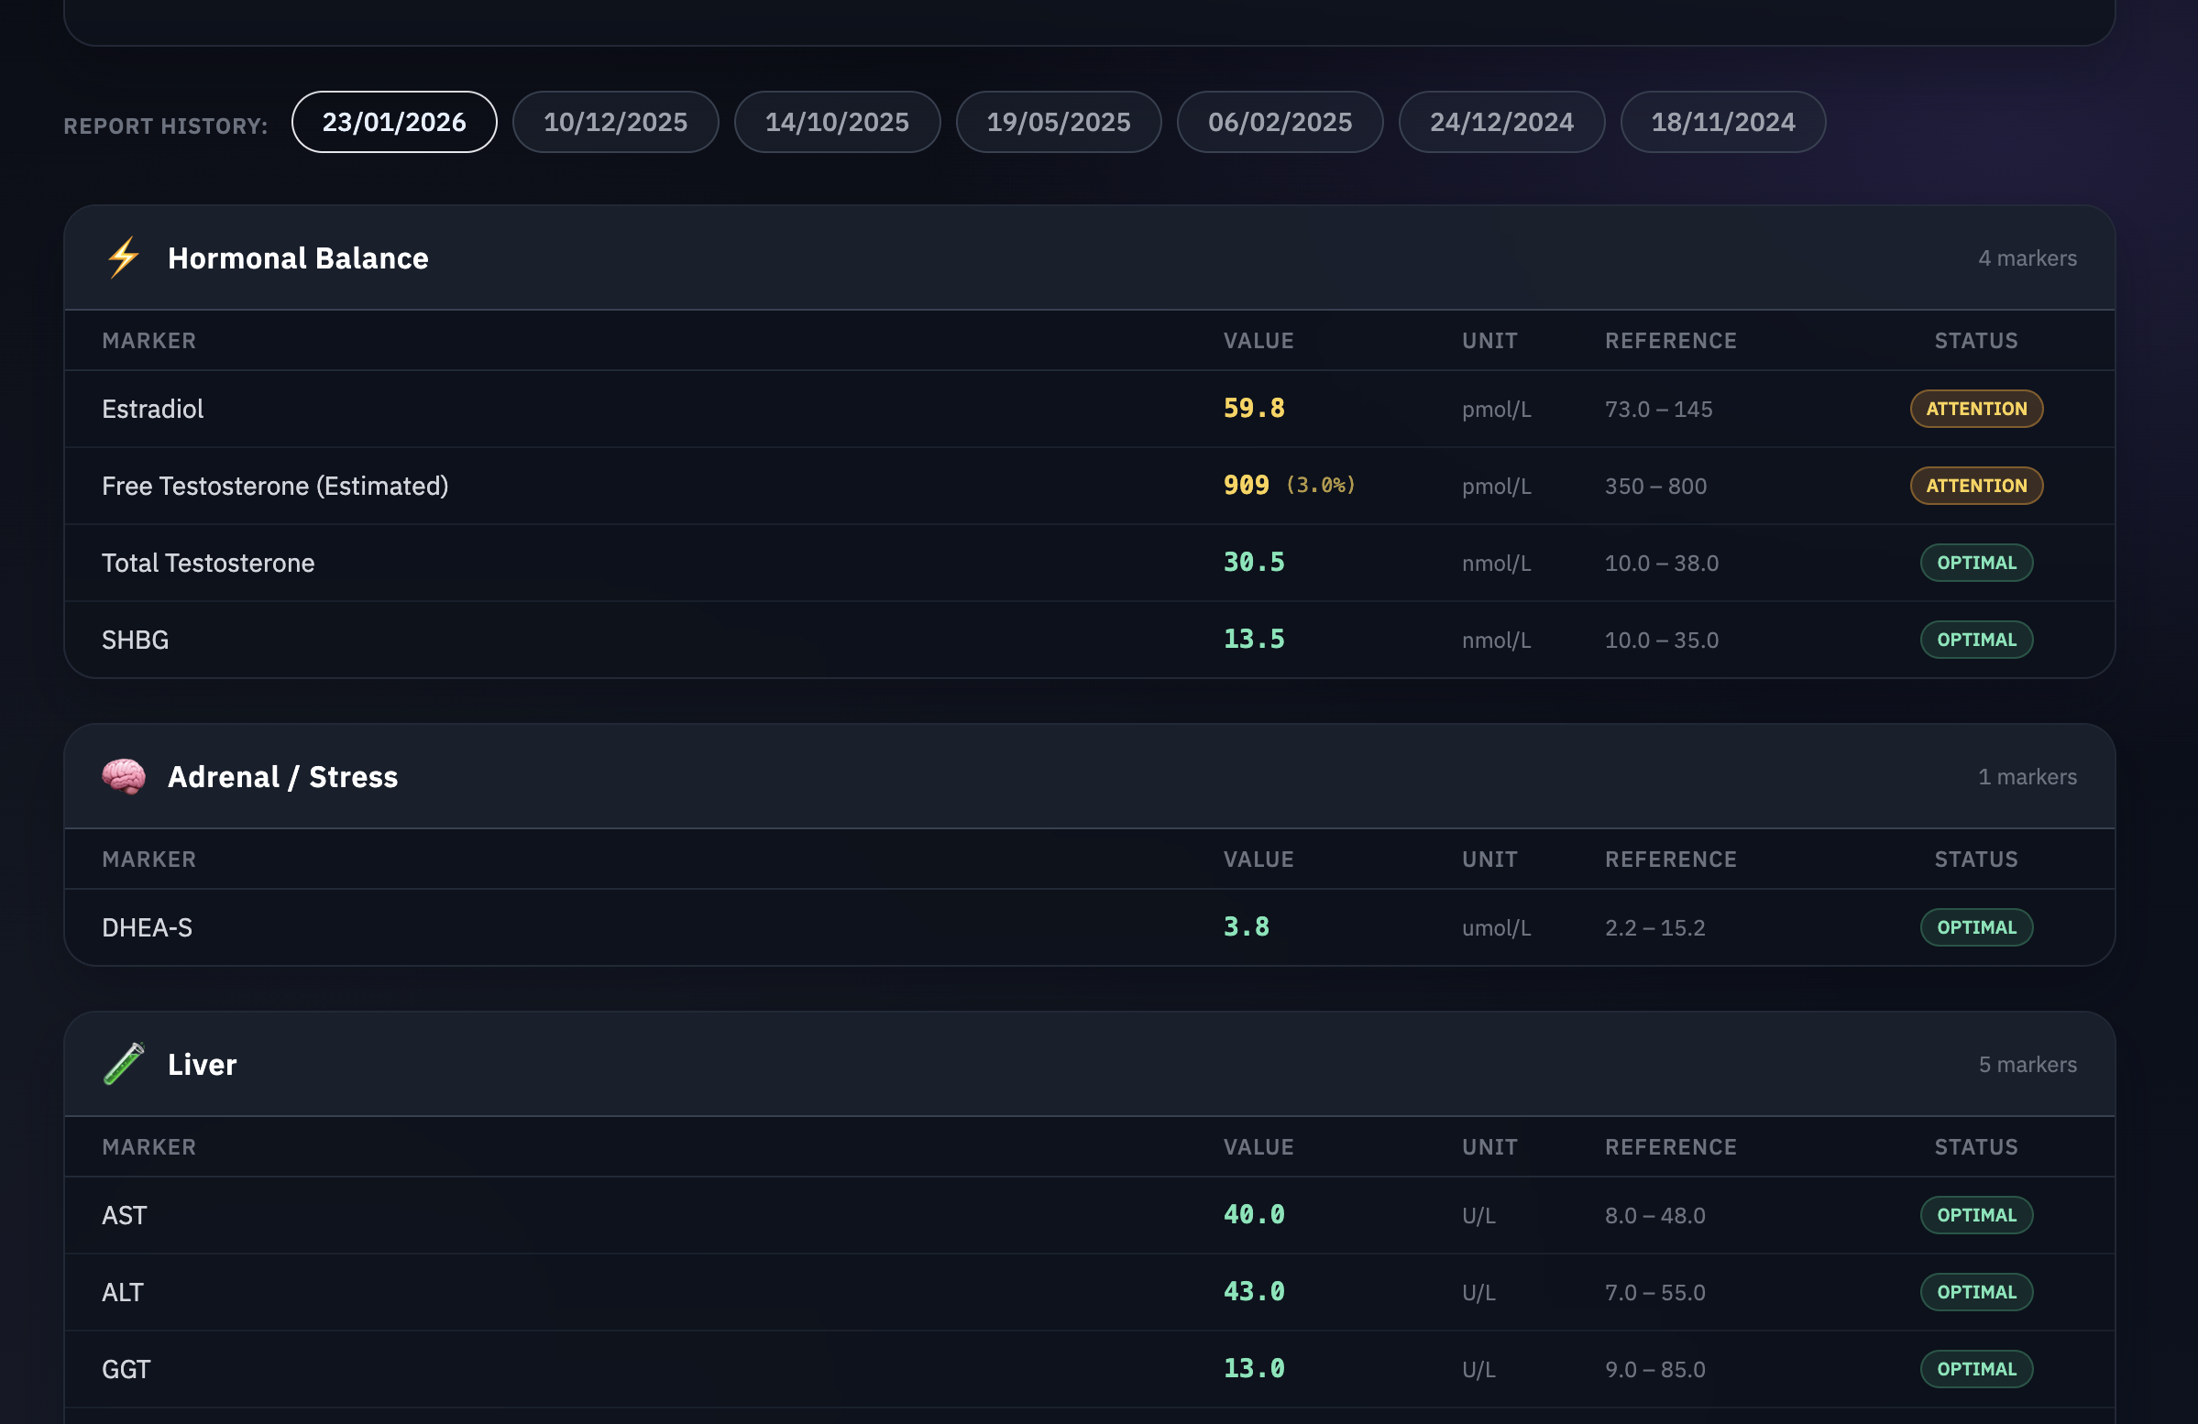The height and width of the screenshot is (1424, 2198).
Task: Click the Free Testosterone value 909
Action: (x=1246, y=485)
